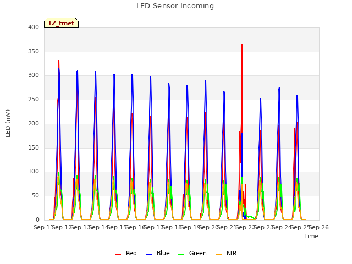Toggle the NIR series legend entry
This screenshot has width=352, height=264.
(226, 253)
